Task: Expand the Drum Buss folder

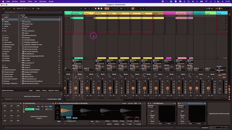Action: click(x=21, y=22)
